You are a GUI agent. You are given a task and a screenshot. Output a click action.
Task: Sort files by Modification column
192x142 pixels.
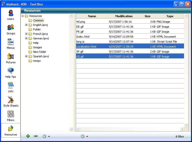point(124,16)
